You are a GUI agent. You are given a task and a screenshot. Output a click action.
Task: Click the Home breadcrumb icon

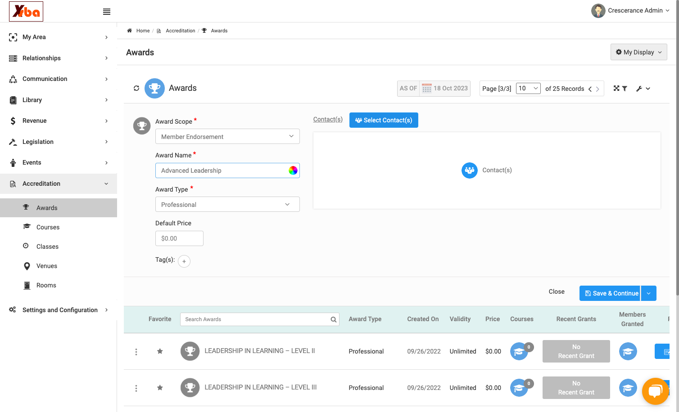pos(130,31)
